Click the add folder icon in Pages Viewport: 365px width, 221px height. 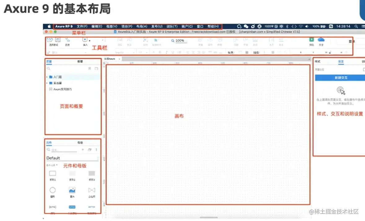point(96,69)
